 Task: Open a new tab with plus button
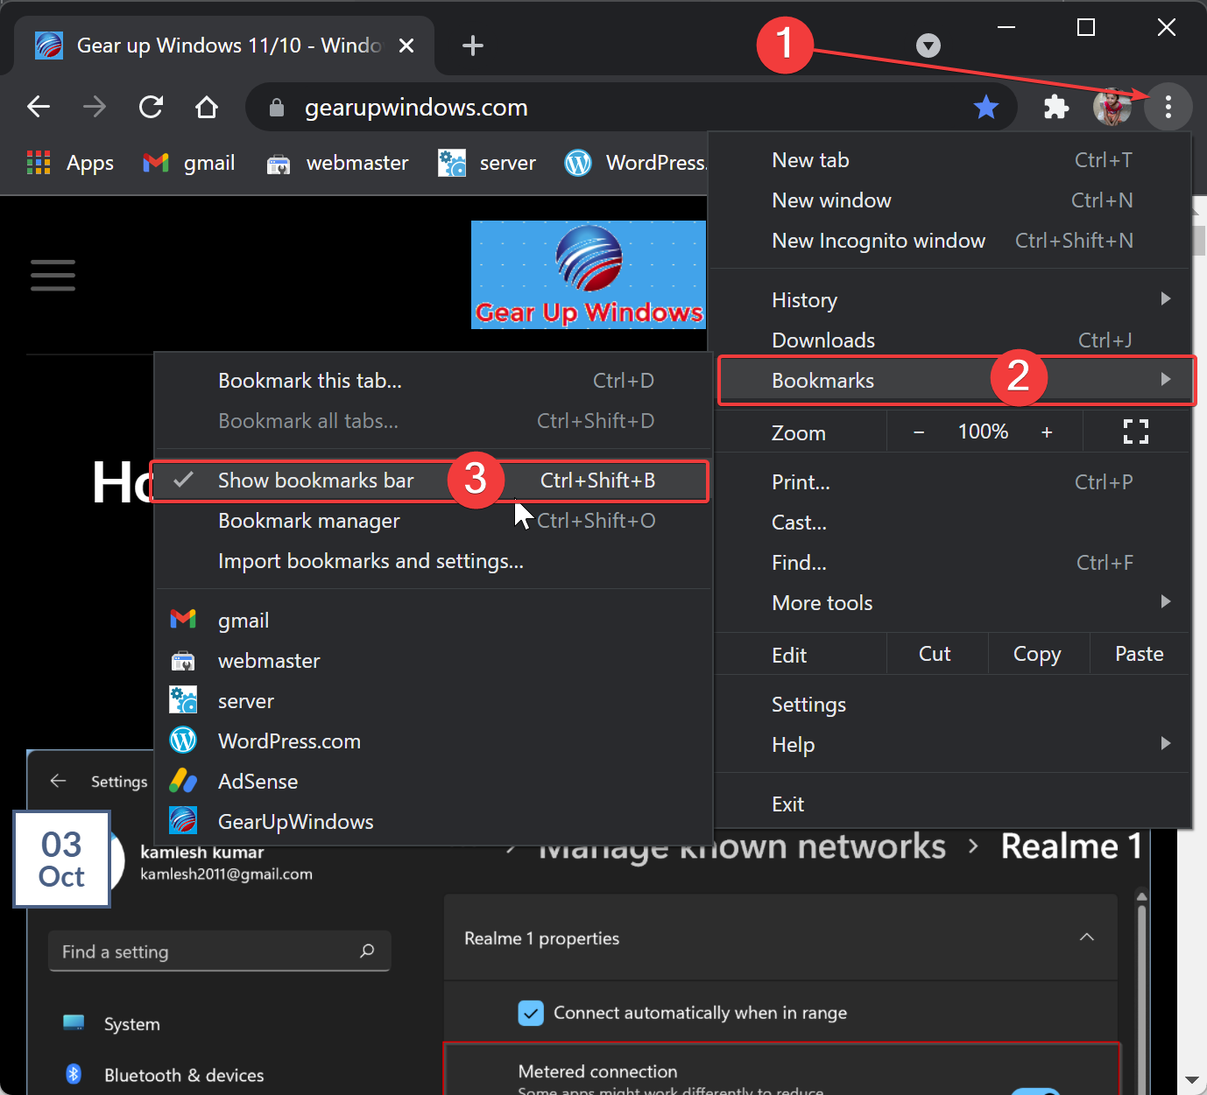pos(473,46)
